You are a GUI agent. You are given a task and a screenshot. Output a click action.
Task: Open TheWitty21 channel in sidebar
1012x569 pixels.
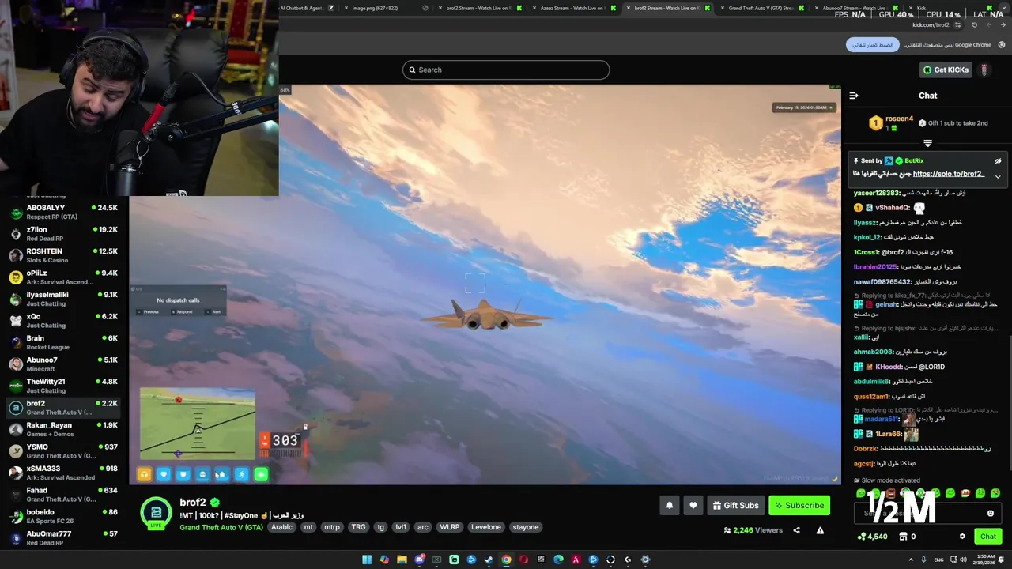coord(63,386)
